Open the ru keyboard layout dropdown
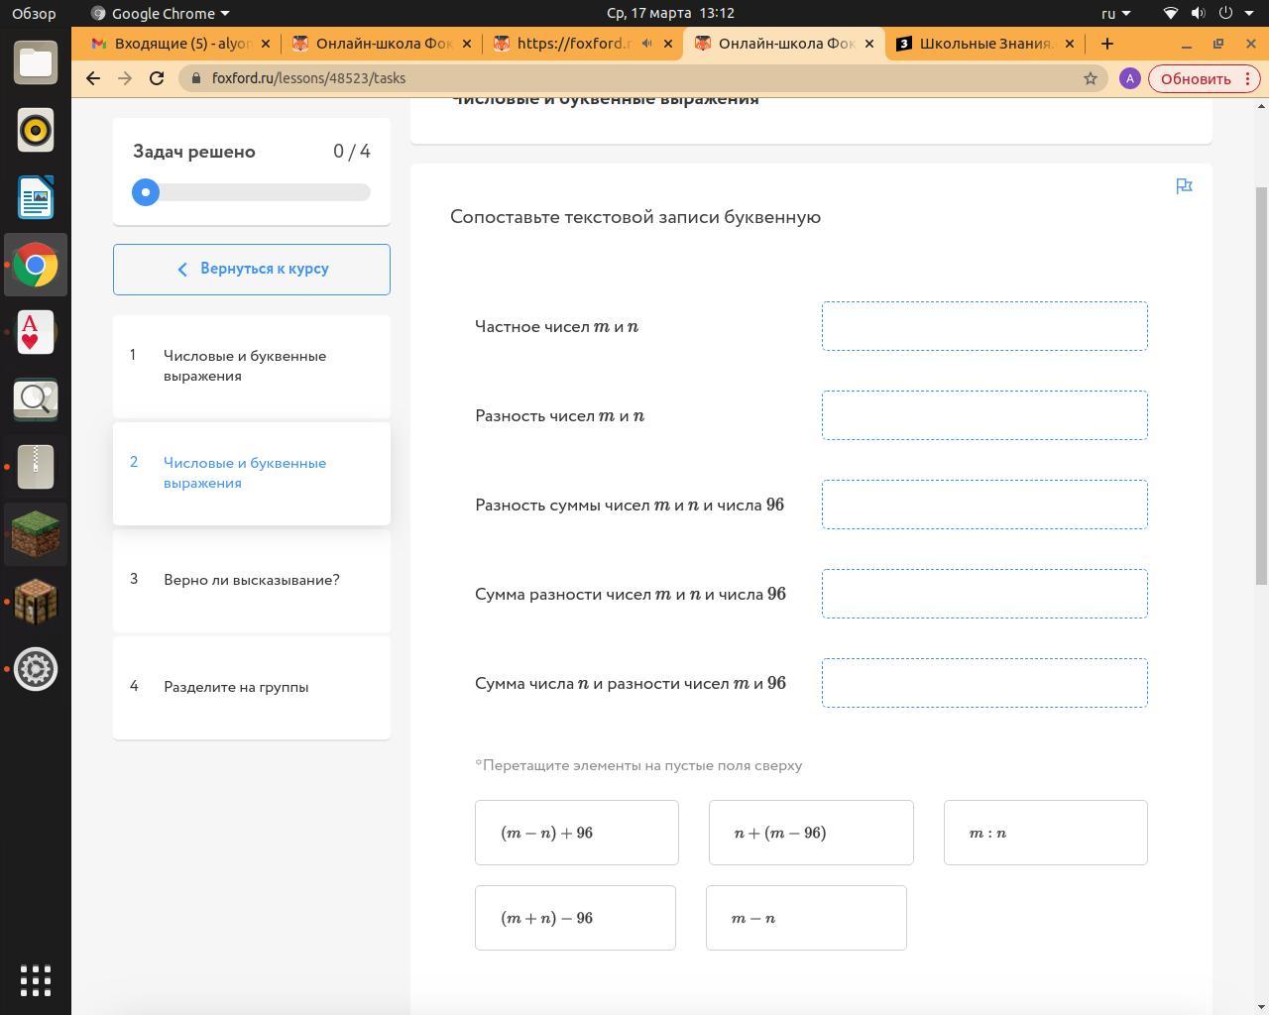This screenshot has height=1015, width=1269. [x=1115, y=13]
